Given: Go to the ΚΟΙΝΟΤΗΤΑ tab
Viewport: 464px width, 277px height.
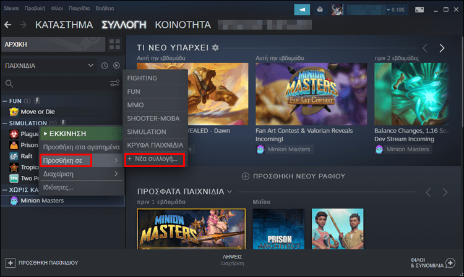Looking at the screenshot, I should [183, 25].
